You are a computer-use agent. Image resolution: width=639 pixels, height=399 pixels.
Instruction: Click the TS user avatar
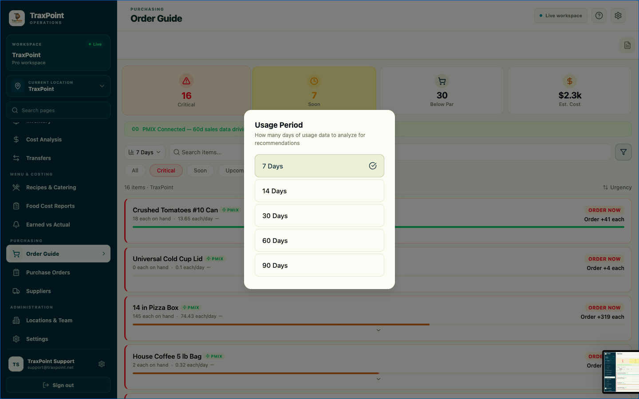pos(16,364)
